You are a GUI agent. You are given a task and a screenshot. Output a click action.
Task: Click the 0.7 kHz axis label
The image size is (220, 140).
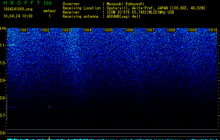(3, 115)
